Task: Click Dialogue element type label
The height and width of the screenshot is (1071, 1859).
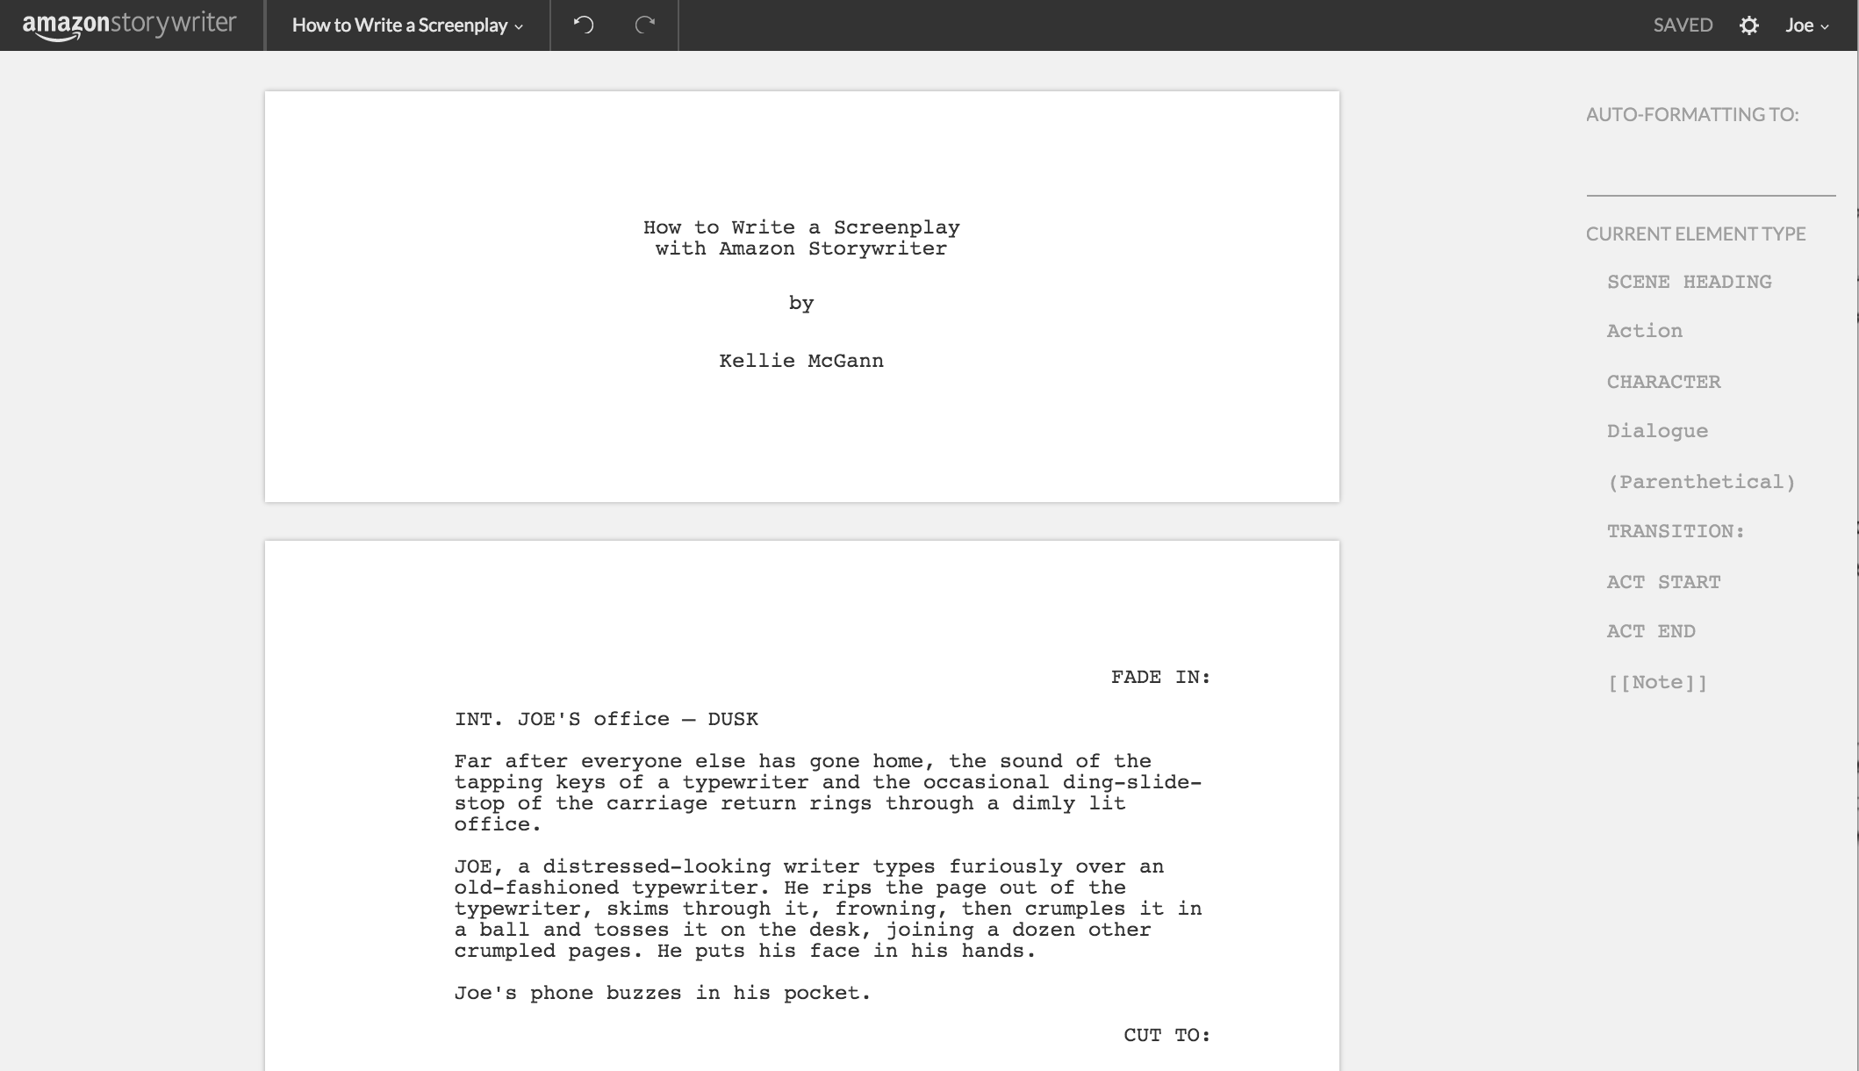Action: click(x=1657, y=430)
